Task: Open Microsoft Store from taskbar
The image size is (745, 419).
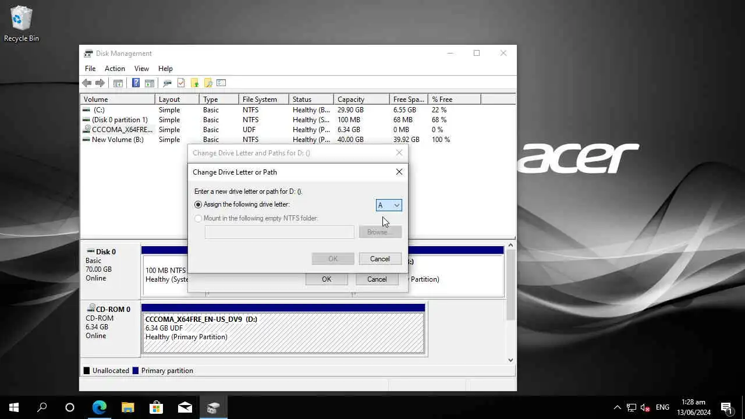Action: [x=156, y=407]
